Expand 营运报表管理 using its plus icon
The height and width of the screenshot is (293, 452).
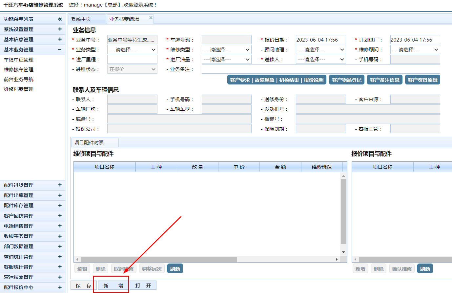pos(60,277)
